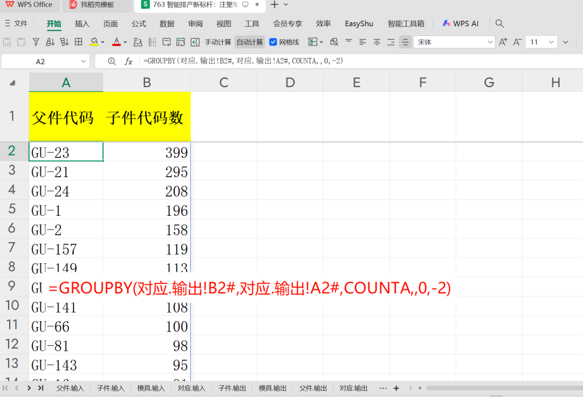Sort descending with the toolbar icon
The height and width of the screenshot is (397, 583).
pyautogui.click(x=64, y=42)
